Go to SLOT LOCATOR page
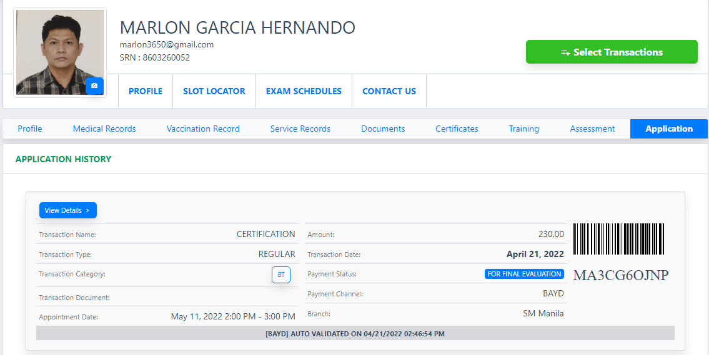Screen dimensions: 709x355 (214, 91)
